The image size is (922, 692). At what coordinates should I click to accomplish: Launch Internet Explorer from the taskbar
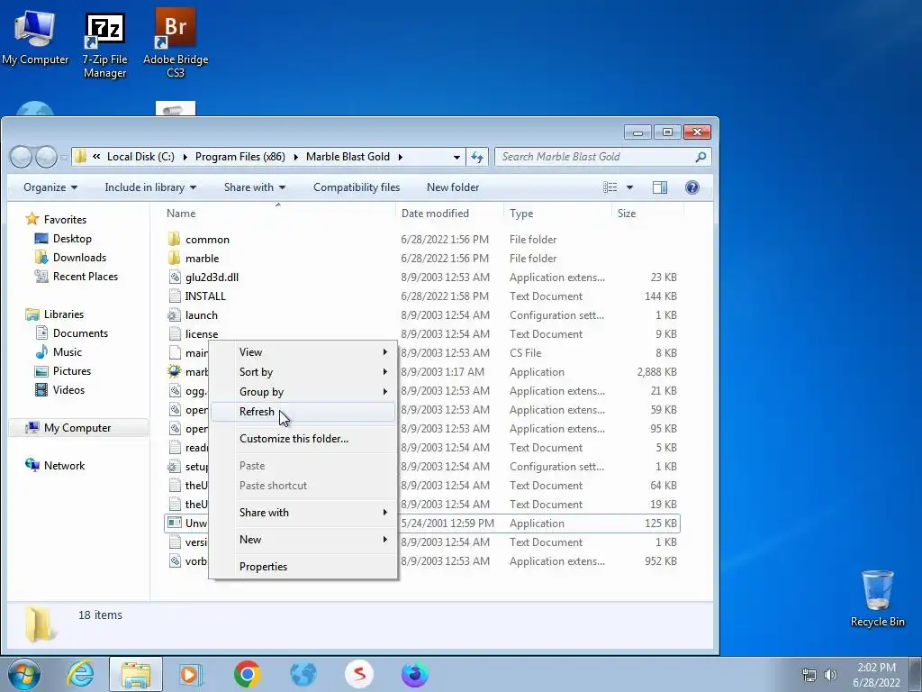coord(79,674)
